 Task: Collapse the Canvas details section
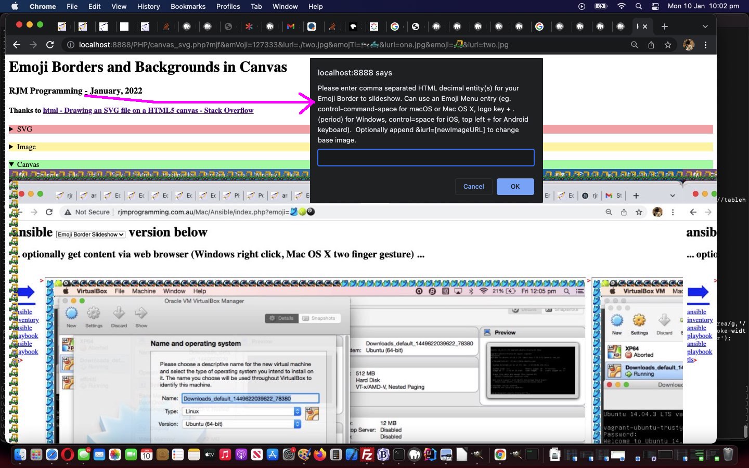11,164
